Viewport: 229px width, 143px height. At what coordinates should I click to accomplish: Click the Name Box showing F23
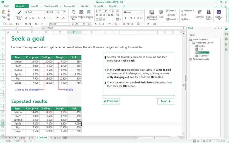coord(16,28)
